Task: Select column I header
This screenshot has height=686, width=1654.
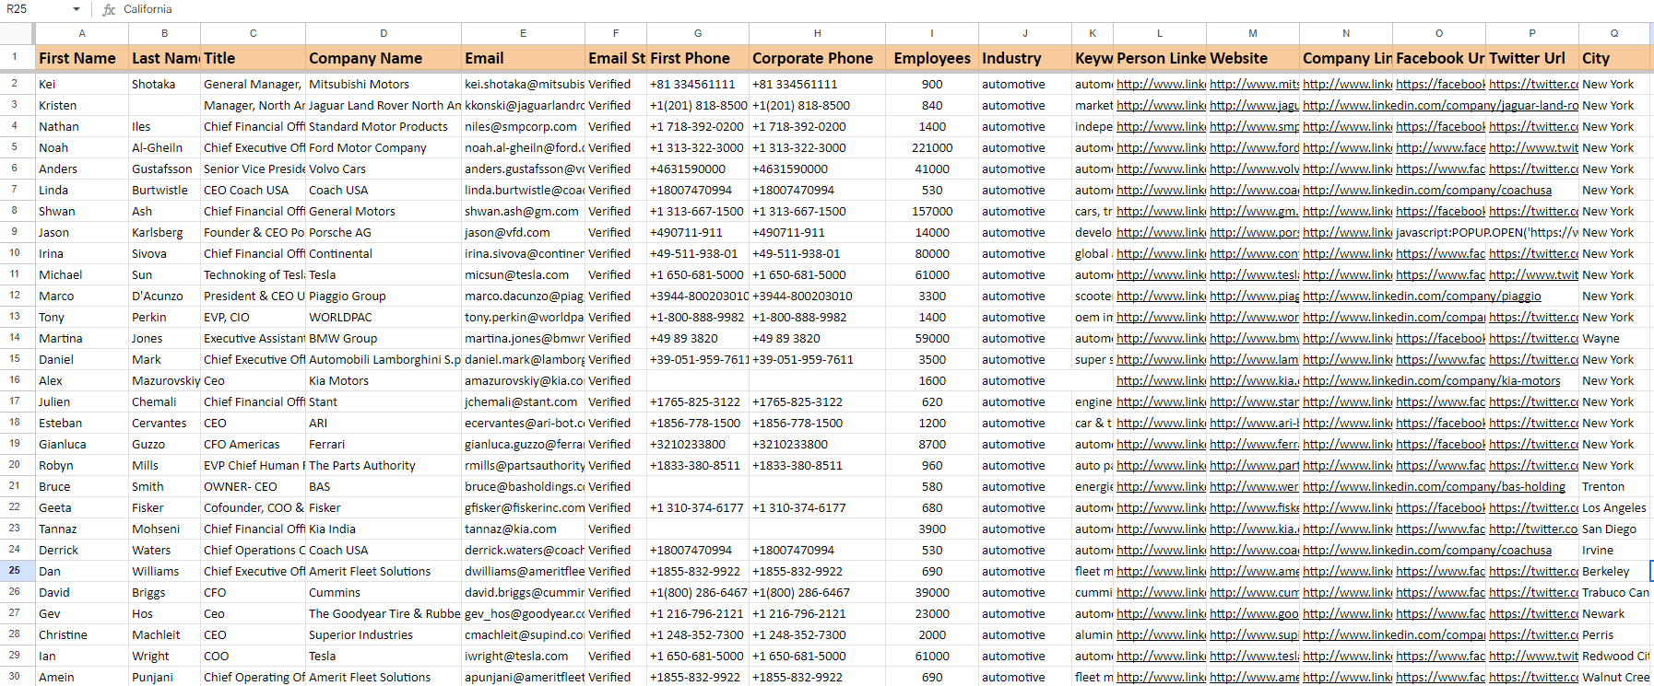Action: (932, 33)
